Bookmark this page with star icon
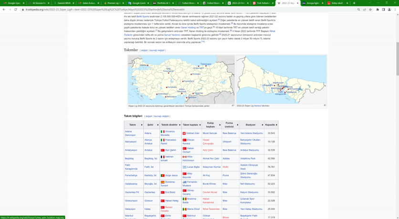Screen dimensions: 399x219 tap(370, 10)
